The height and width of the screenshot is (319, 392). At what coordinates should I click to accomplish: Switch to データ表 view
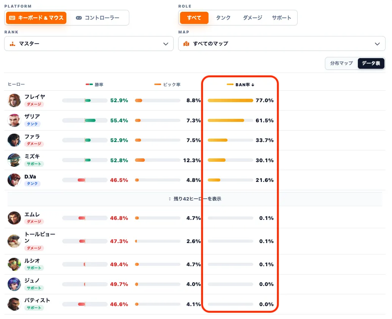point(371,63)
